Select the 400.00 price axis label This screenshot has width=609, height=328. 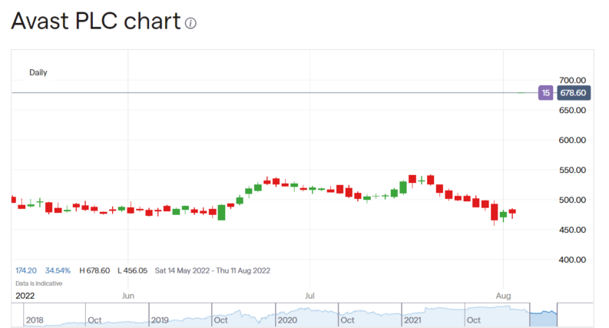coord(572,260)
